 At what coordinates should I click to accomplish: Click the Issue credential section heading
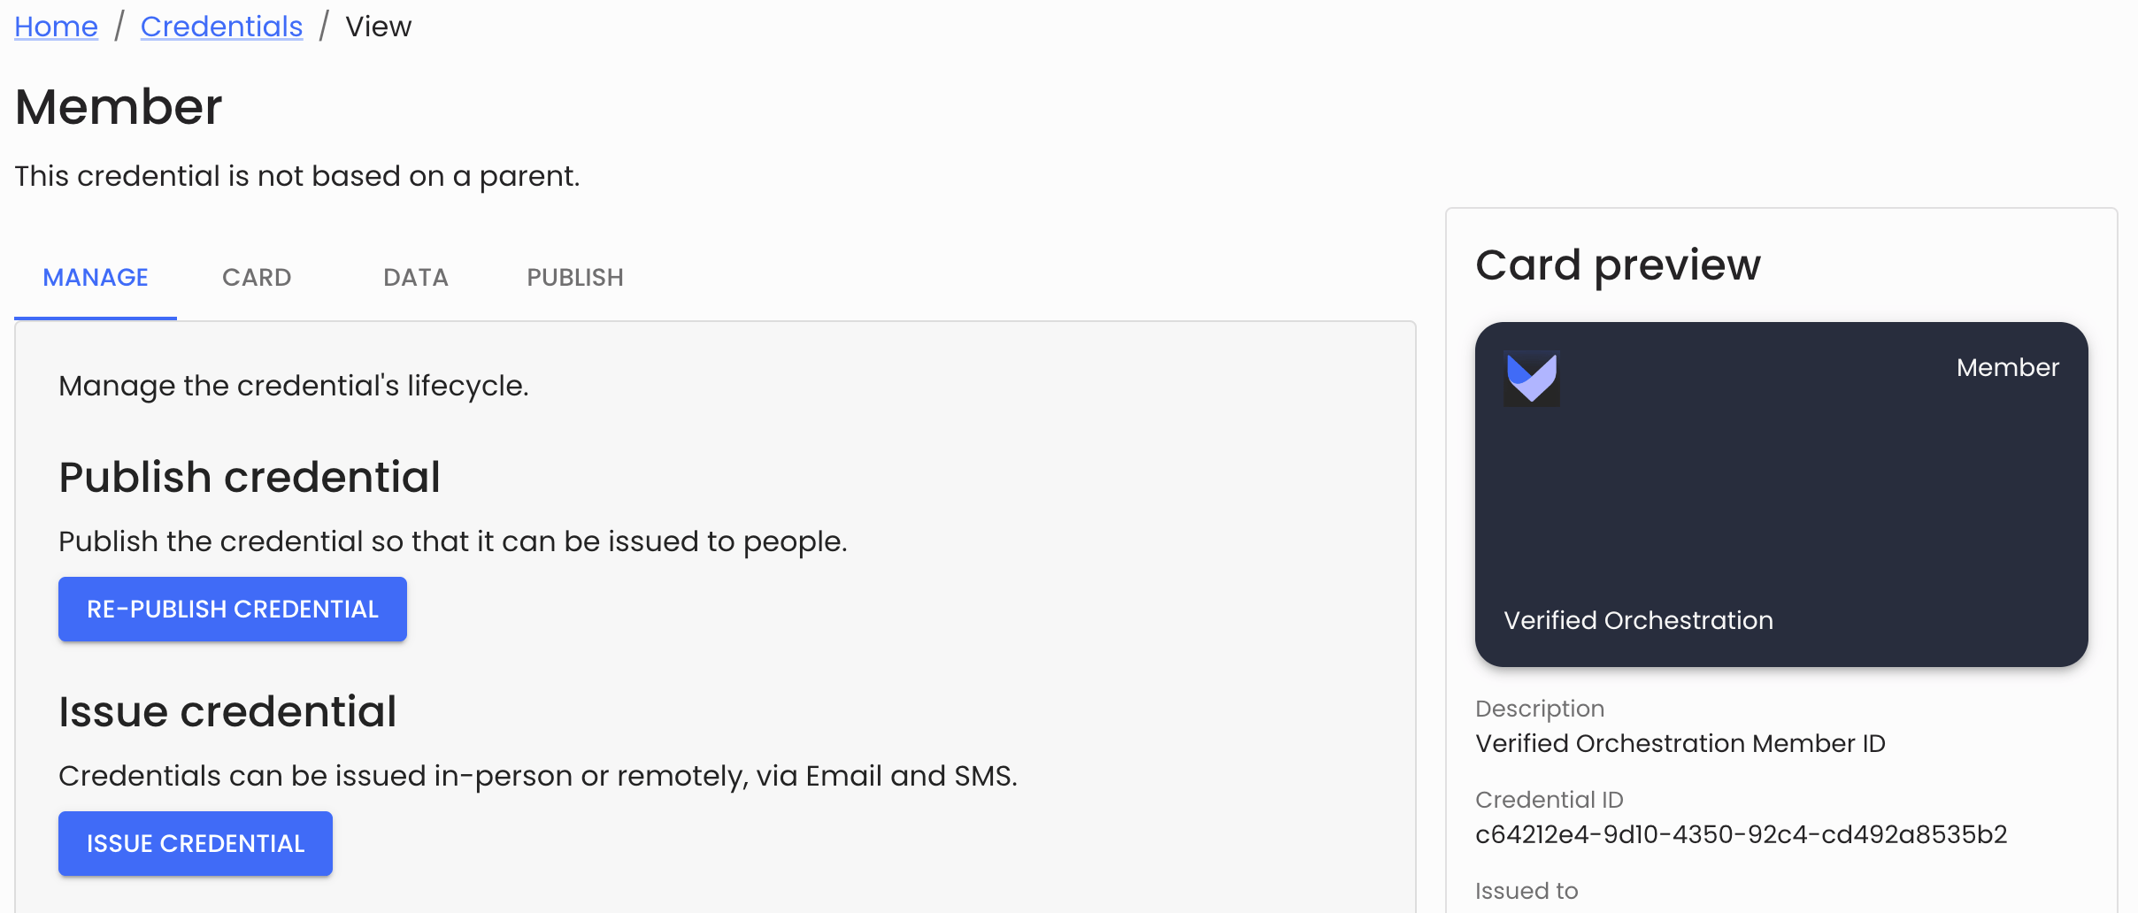click(227, 711)
